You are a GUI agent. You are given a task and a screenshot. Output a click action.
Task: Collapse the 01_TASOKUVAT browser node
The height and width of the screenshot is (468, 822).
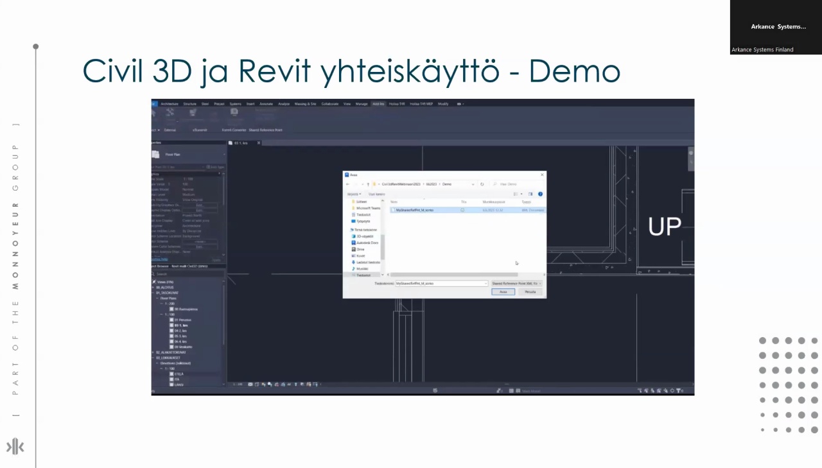pos(153,293)
